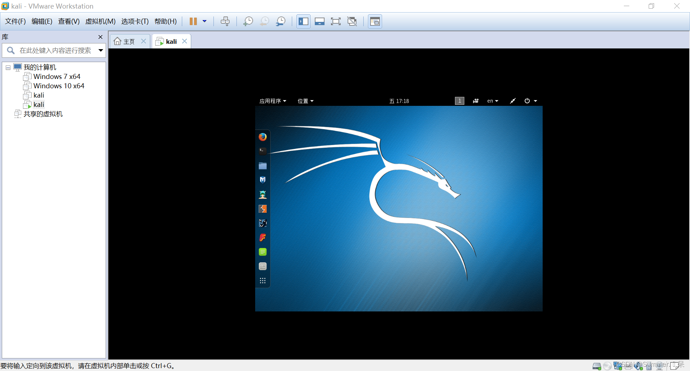Screen dimensions: 690x371
Task: Open the 帮助(H) menu
Action: coord(166,22)
